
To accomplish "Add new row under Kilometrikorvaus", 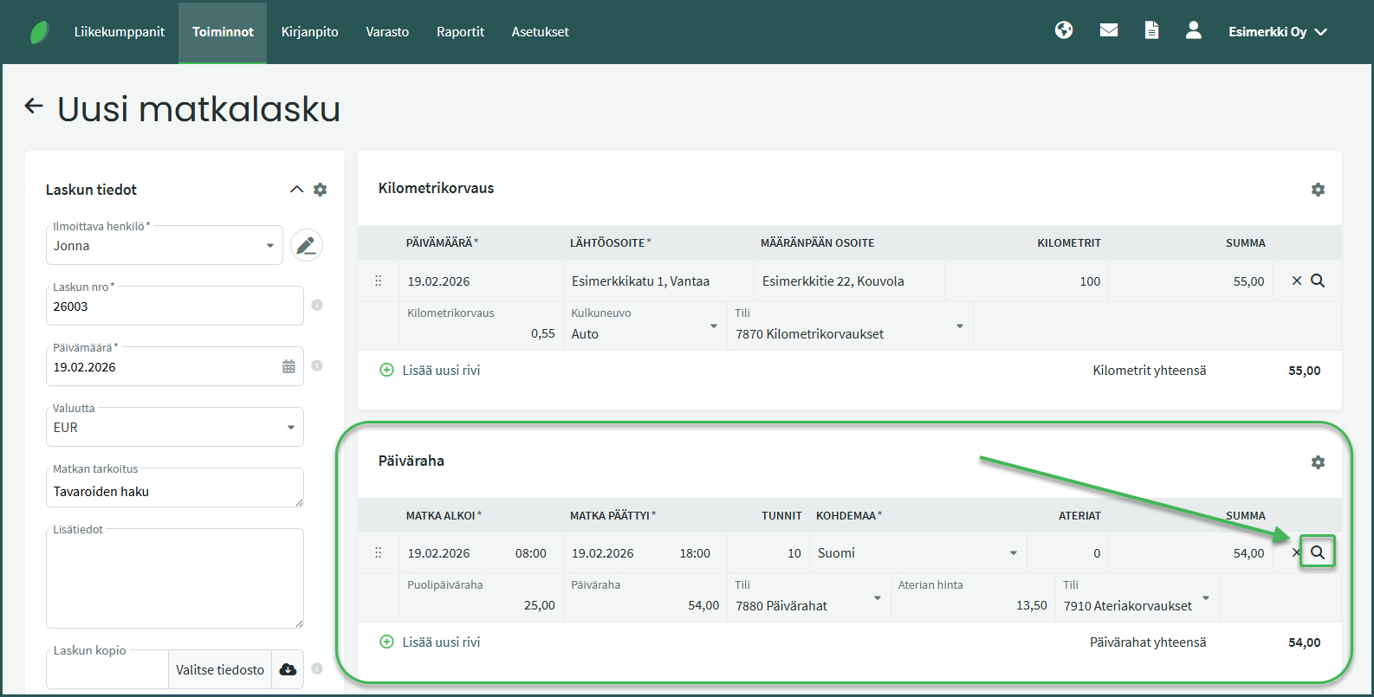I will [431, 371].
